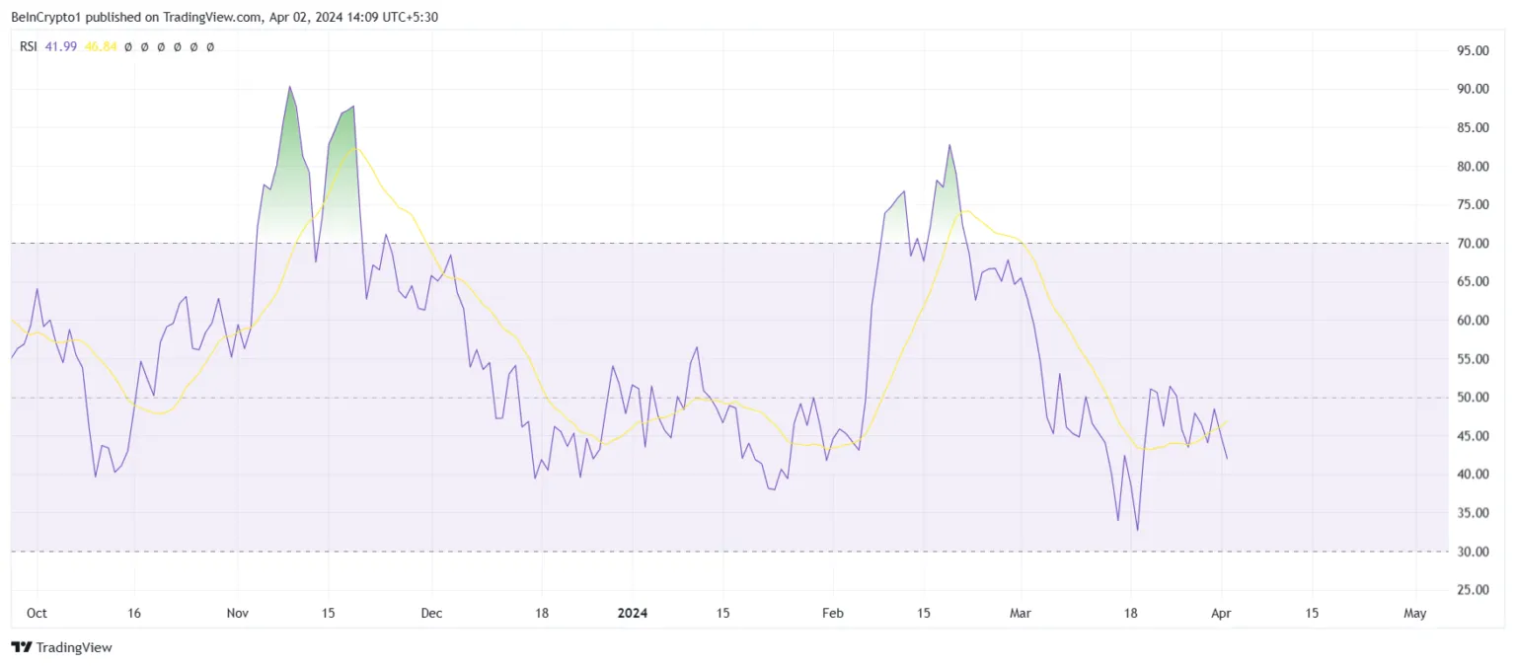
Task: Select the 2024 year marker on time axis
Action: coord(633,613)
